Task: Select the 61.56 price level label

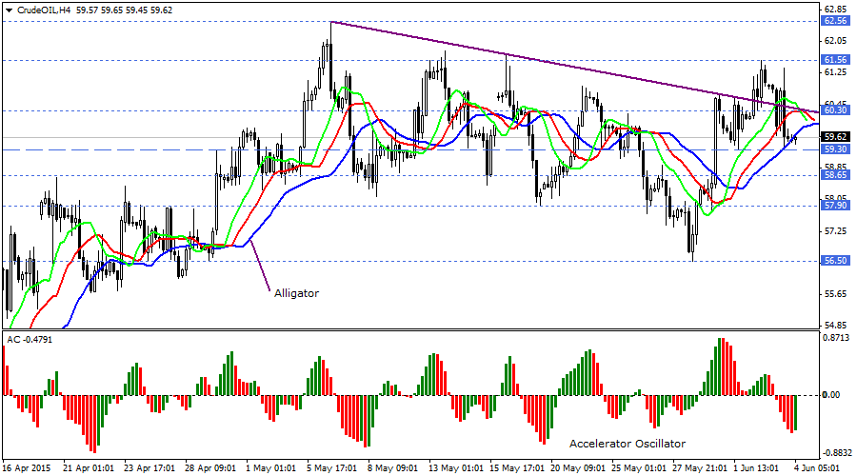Action: coord(837,59)
